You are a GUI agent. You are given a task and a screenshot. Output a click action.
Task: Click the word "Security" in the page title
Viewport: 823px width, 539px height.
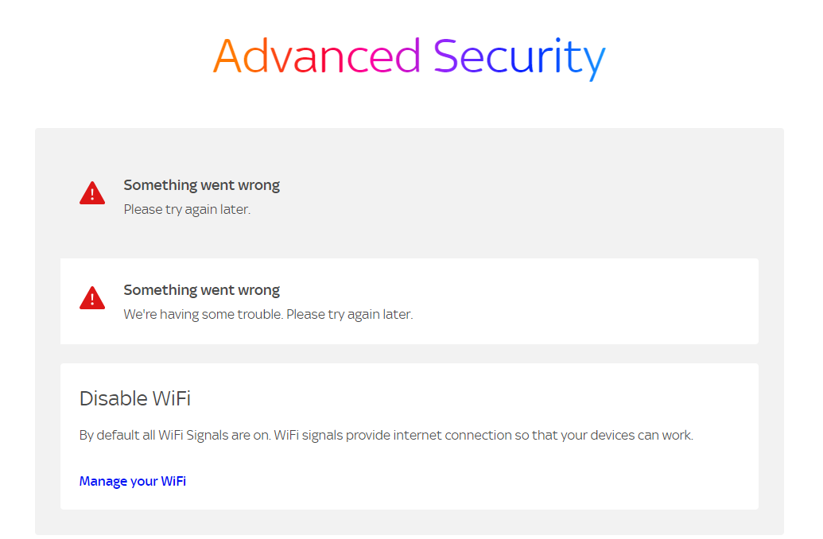519,57
